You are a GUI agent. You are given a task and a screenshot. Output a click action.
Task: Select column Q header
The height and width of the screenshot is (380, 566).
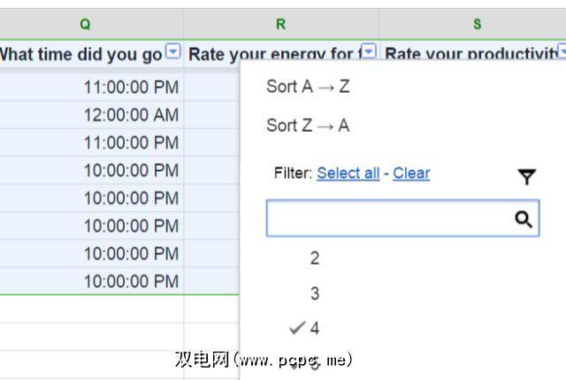tap(85, 24)
